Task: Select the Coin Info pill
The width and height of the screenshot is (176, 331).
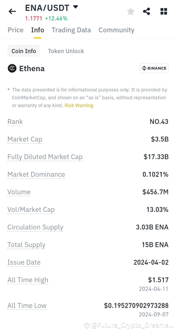Action: [x=24, y=51]
